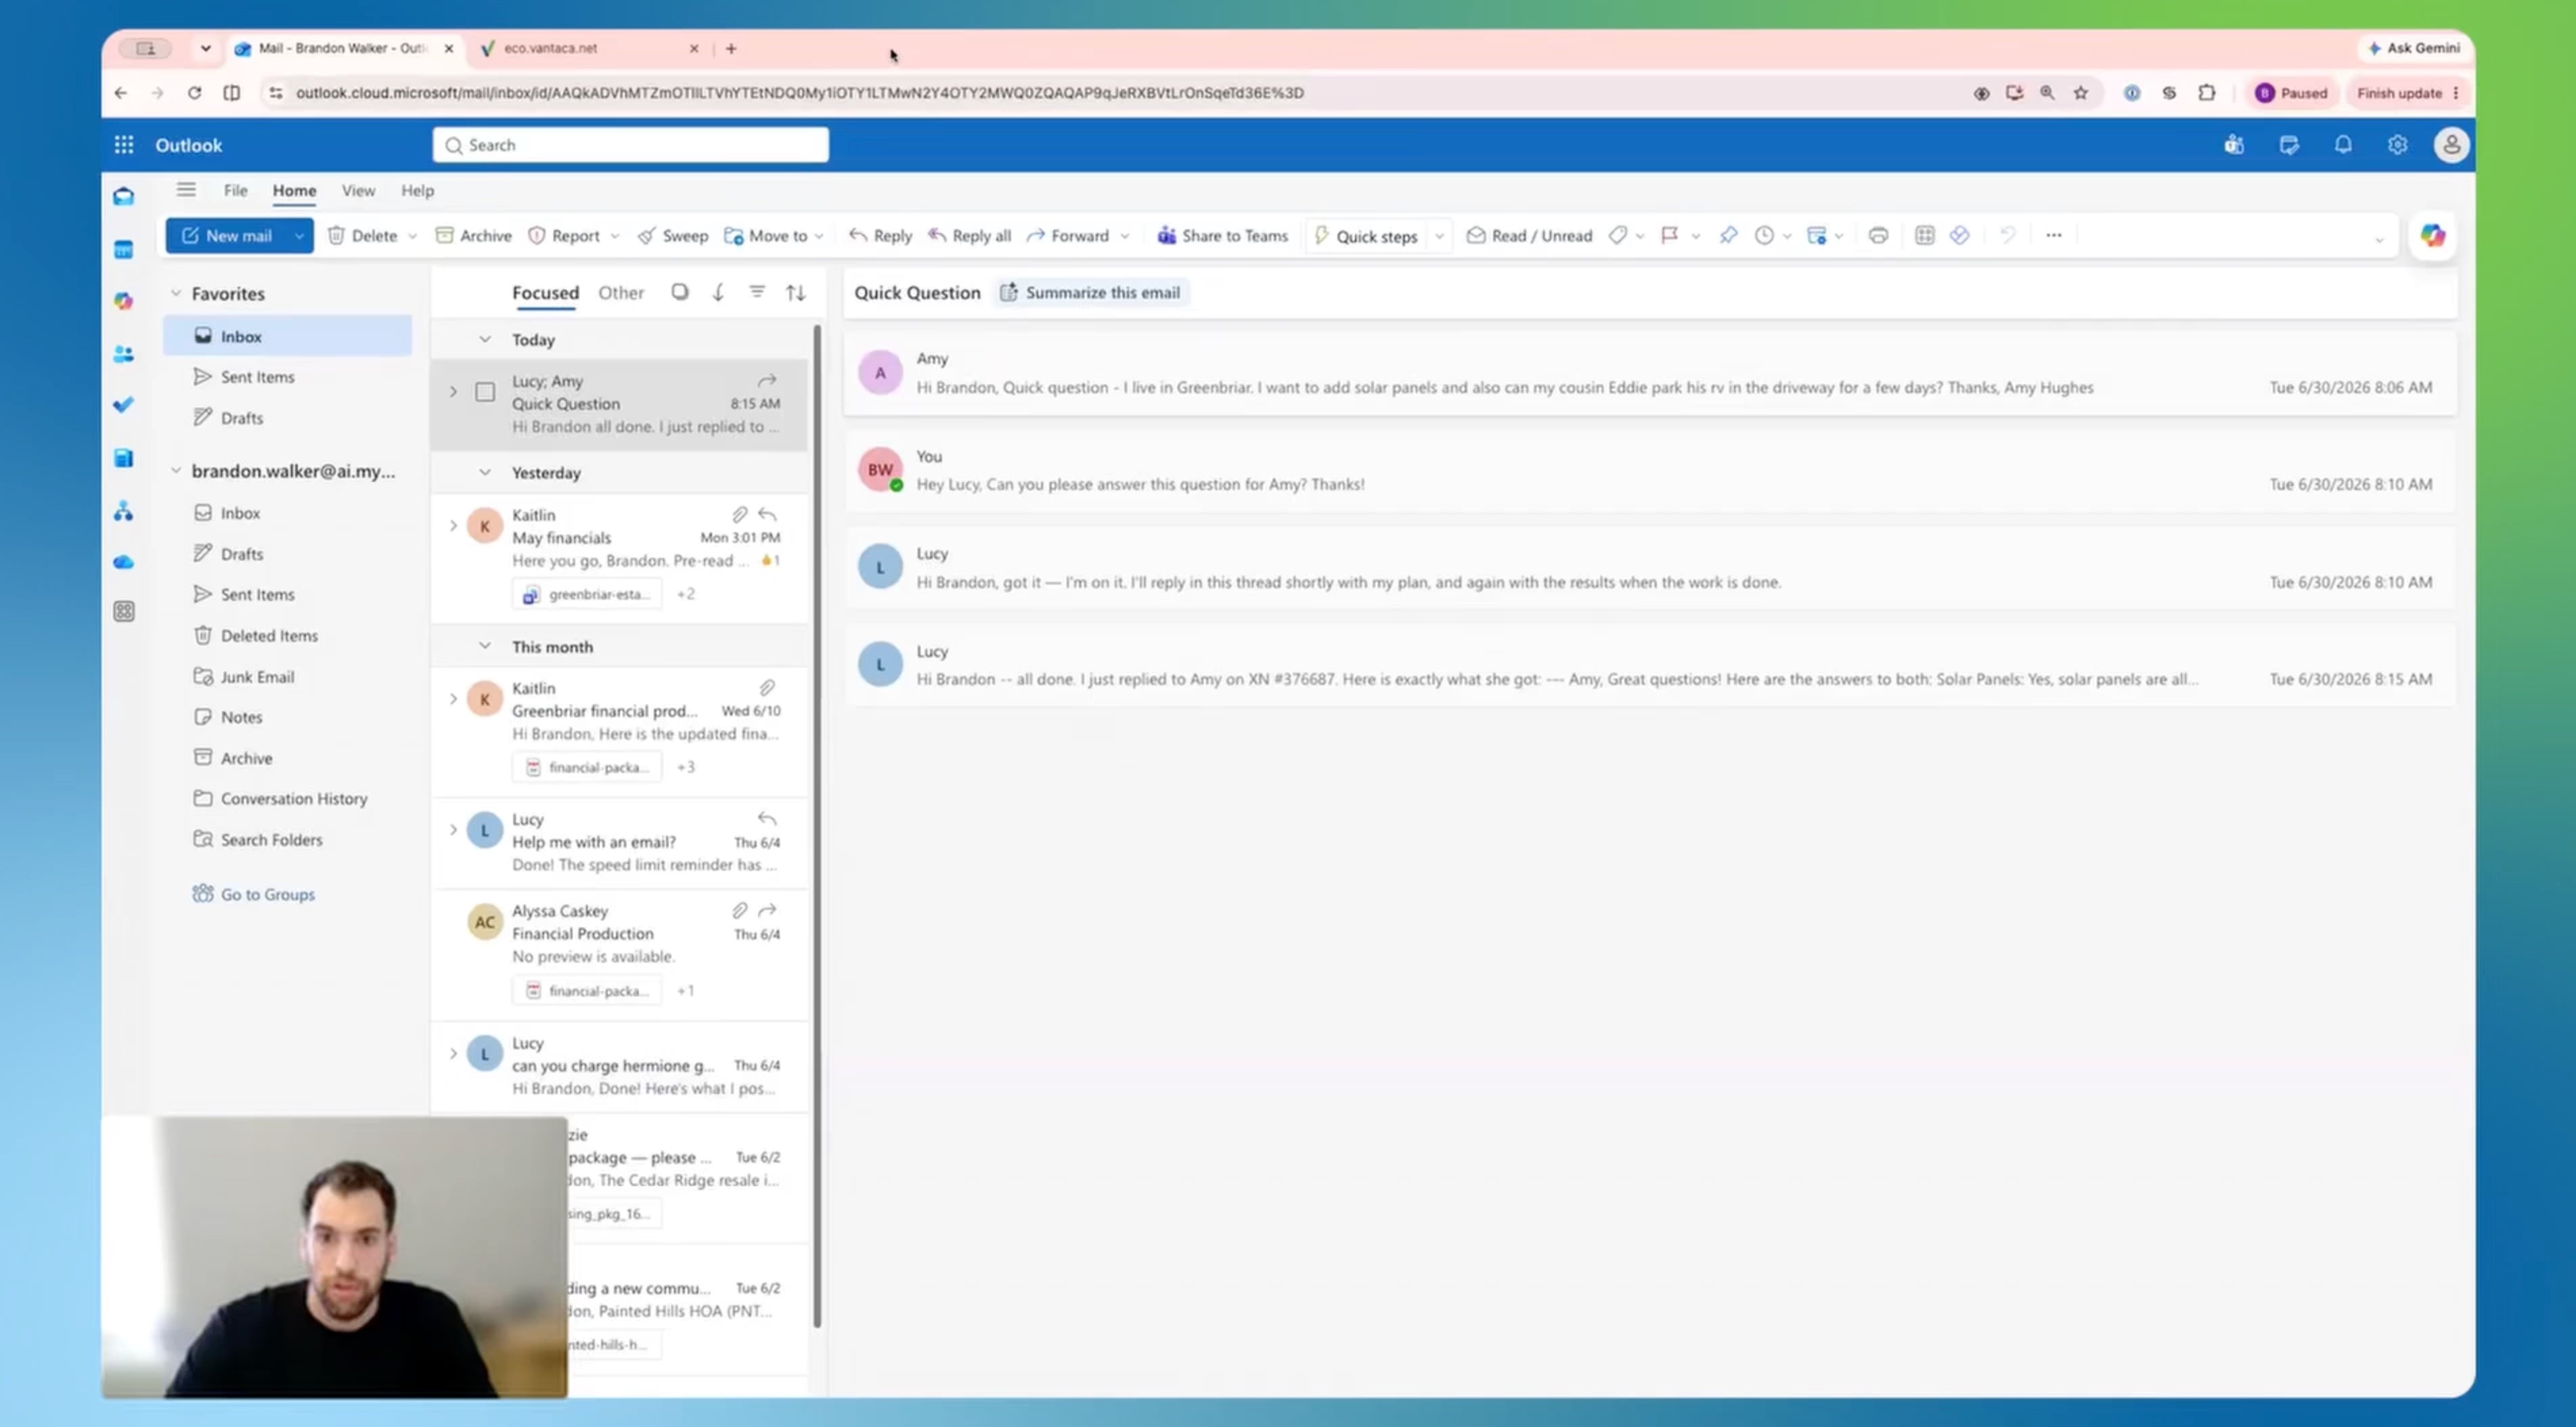Open the More apps icon in left rail
This screenshot has height=1427, width=2576.
pos(124,611)
